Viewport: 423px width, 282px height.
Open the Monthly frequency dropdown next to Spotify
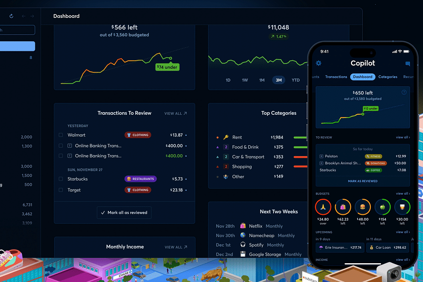(275, 244)
